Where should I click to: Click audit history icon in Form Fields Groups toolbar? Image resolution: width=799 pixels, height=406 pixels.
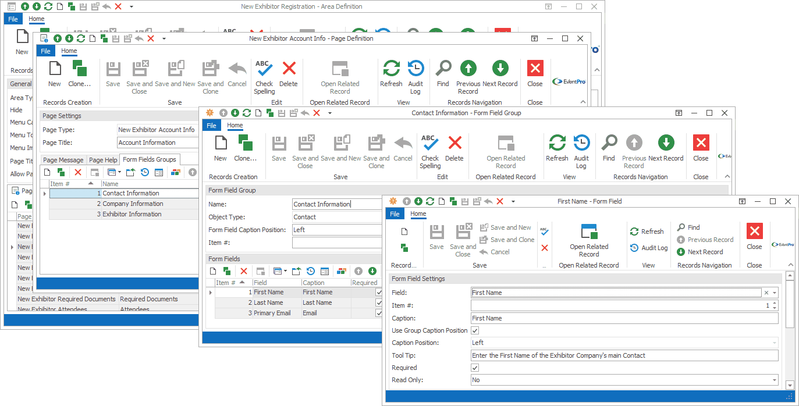(144, 172)
